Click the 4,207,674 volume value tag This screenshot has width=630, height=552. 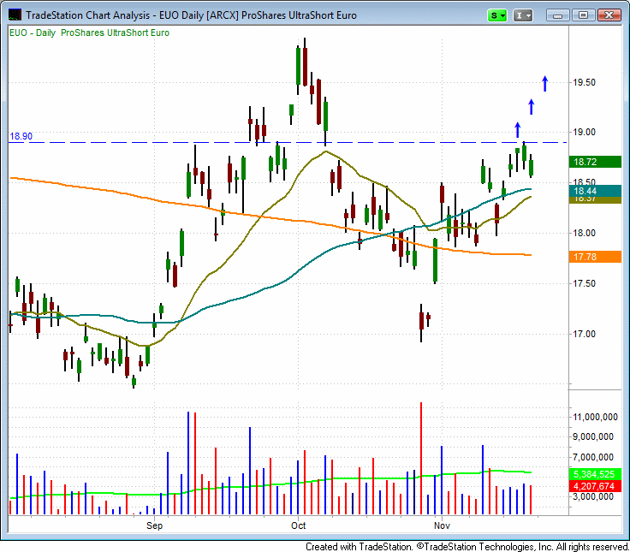click(x=595, y=486)
